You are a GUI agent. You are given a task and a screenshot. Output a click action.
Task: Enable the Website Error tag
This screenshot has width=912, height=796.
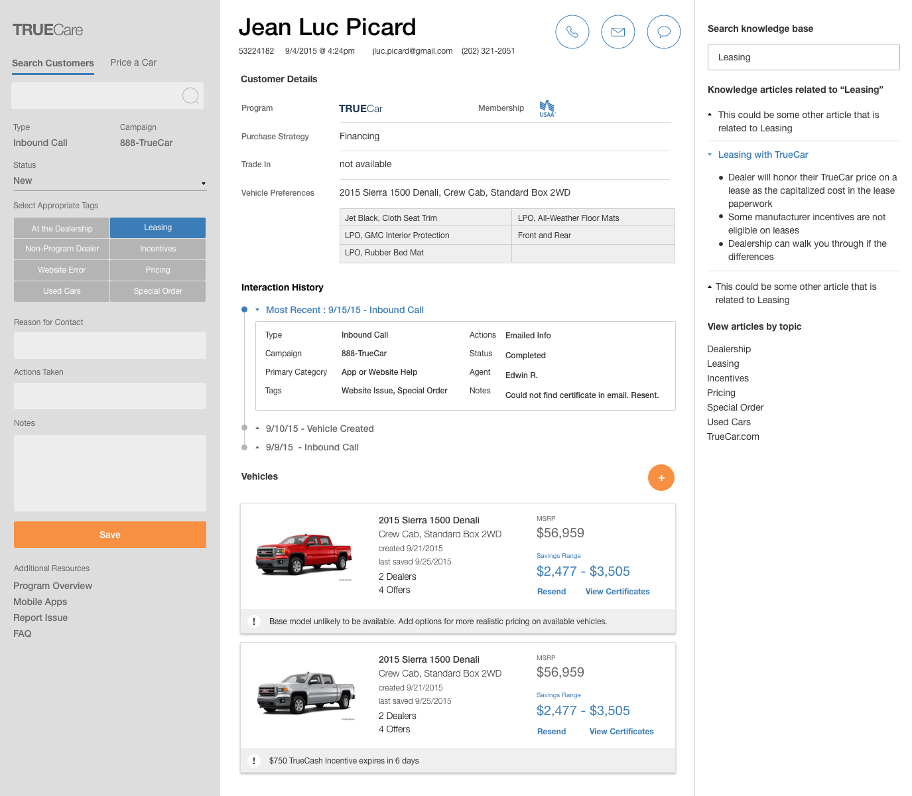(61, 270)
